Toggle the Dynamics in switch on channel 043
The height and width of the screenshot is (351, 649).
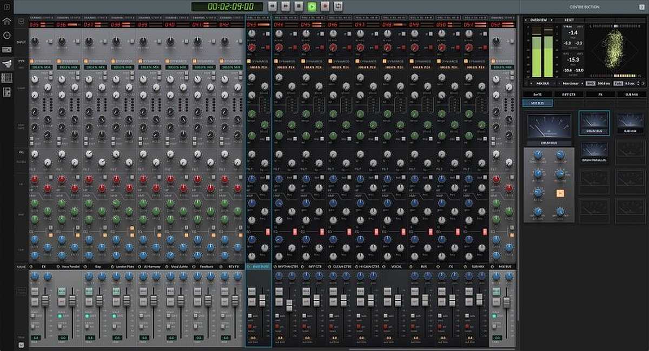pyautogui.click(x=249, y=61)
